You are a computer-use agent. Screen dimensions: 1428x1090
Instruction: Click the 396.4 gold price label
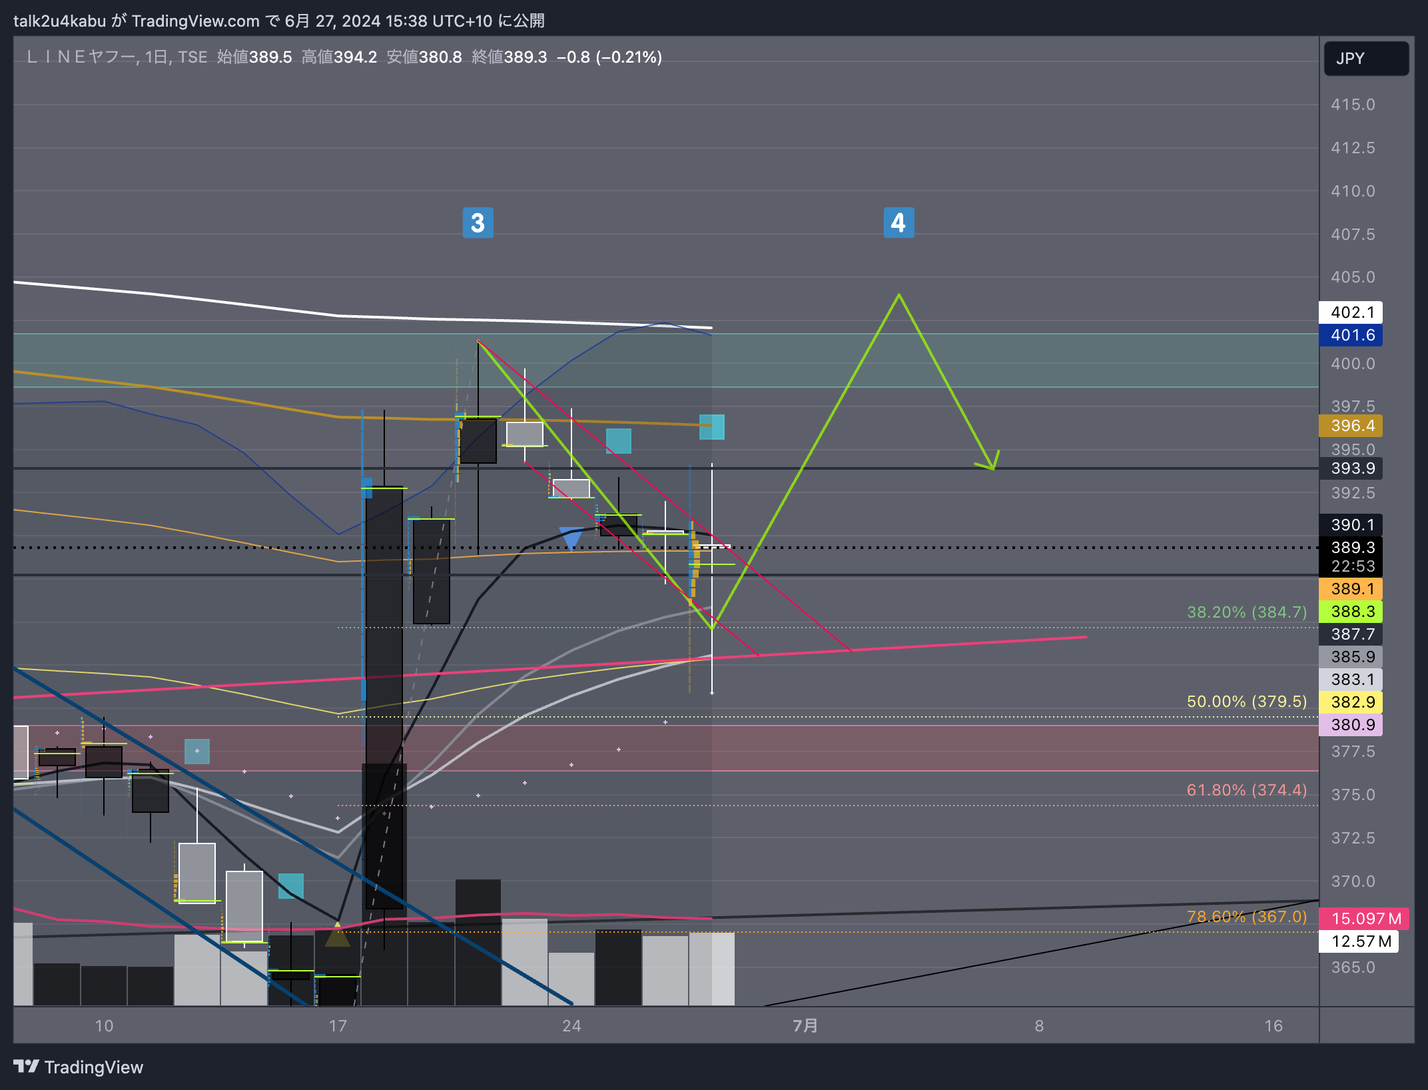coord(1351,426)
